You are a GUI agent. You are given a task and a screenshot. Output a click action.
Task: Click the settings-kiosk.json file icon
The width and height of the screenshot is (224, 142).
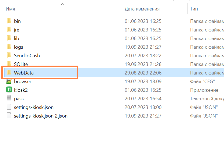point(9,107)
